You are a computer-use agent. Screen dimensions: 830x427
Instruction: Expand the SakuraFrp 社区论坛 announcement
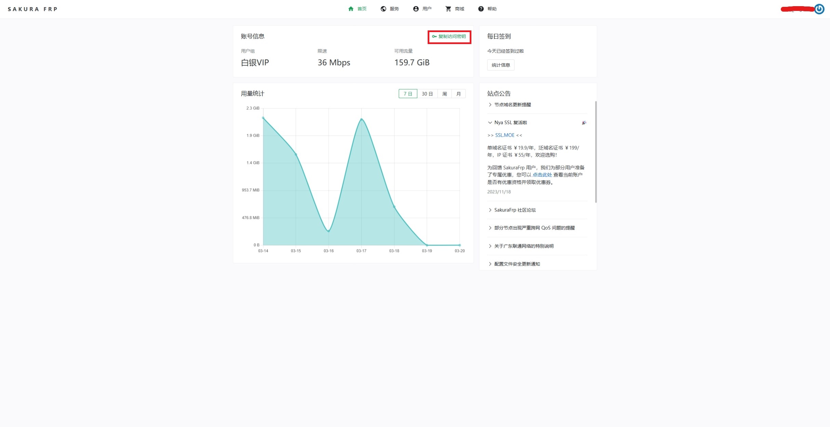[x=515, y=210]
